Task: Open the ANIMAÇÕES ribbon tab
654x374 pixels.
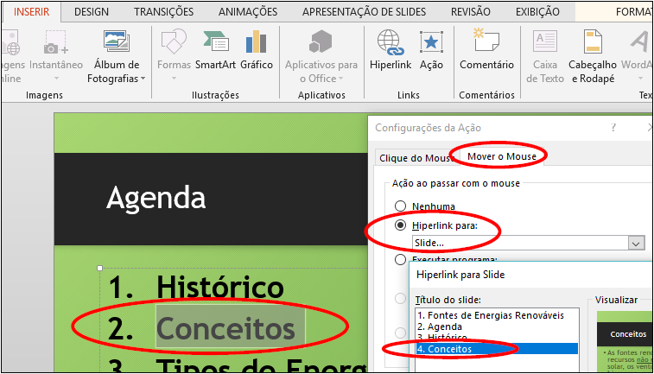Action: click(x=248, y=12)
